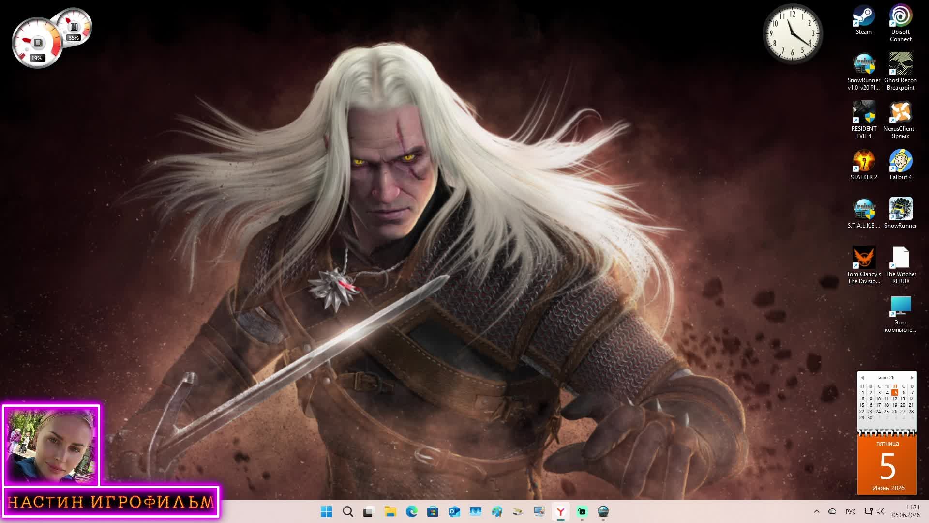
Task: Select day 5 in the calendar gadget
Action: tap(895, 393)
